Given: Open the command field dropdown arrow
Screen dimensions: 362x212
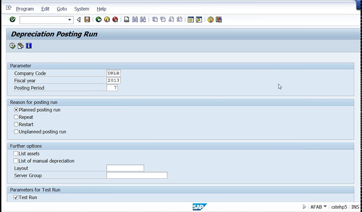Looking at the screenshot, I should (69, 20).
